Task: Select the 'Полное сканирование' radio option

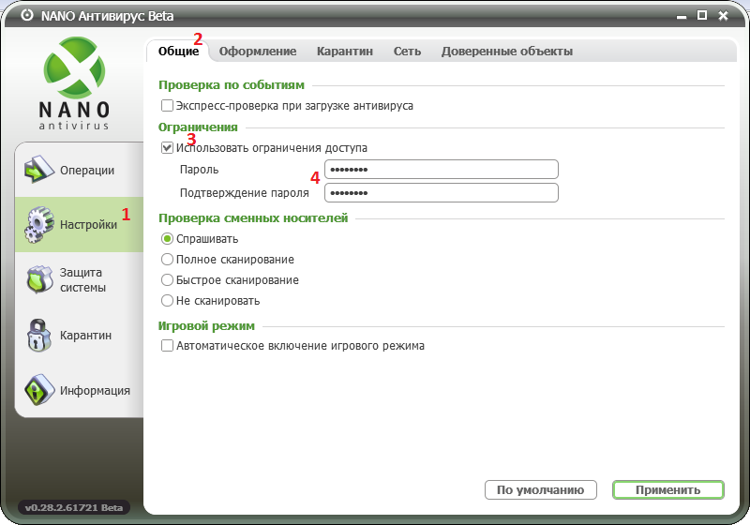Action: click(x=168, y=260)
